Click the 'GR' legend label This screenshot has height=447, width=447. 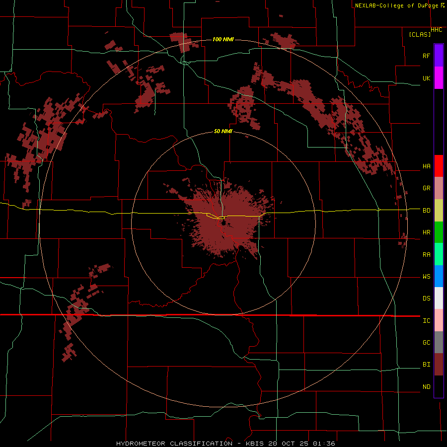[426, 188]
